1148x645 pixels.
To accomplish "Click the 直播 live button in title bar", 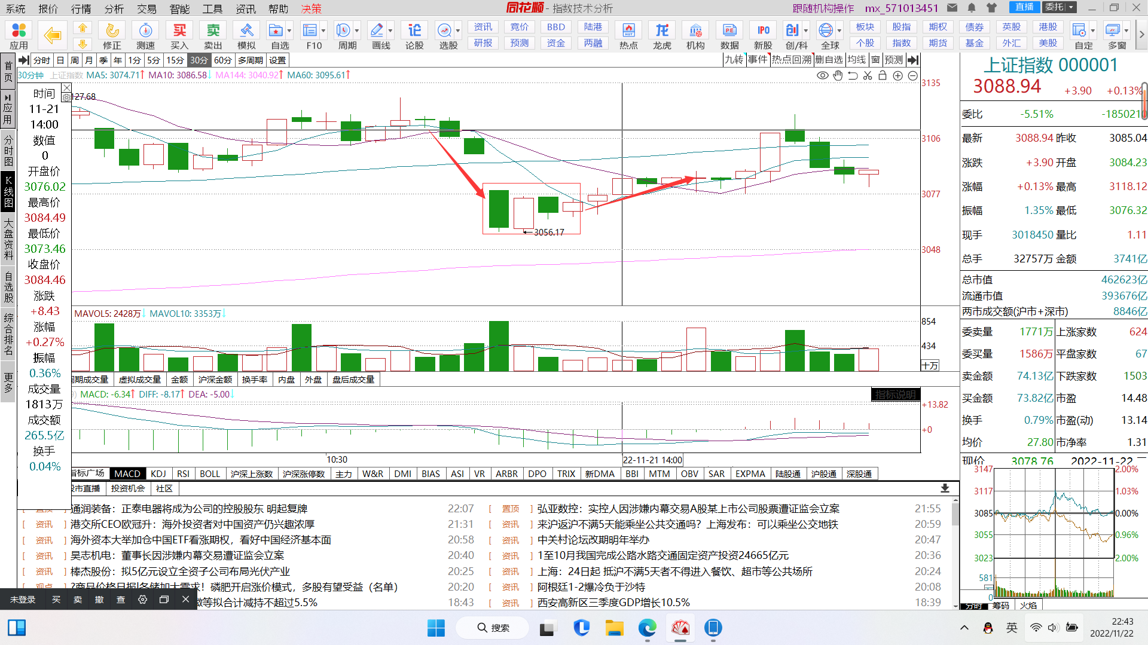I will point(1024,7).
